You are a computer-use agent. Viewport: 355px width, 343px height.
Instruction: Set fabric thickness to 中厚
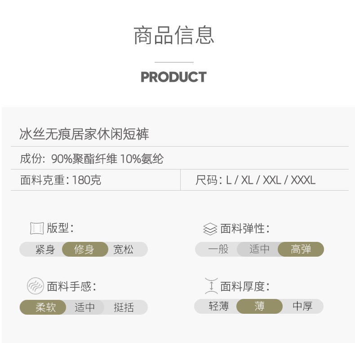pyautogui.click(x=302, y=307)
